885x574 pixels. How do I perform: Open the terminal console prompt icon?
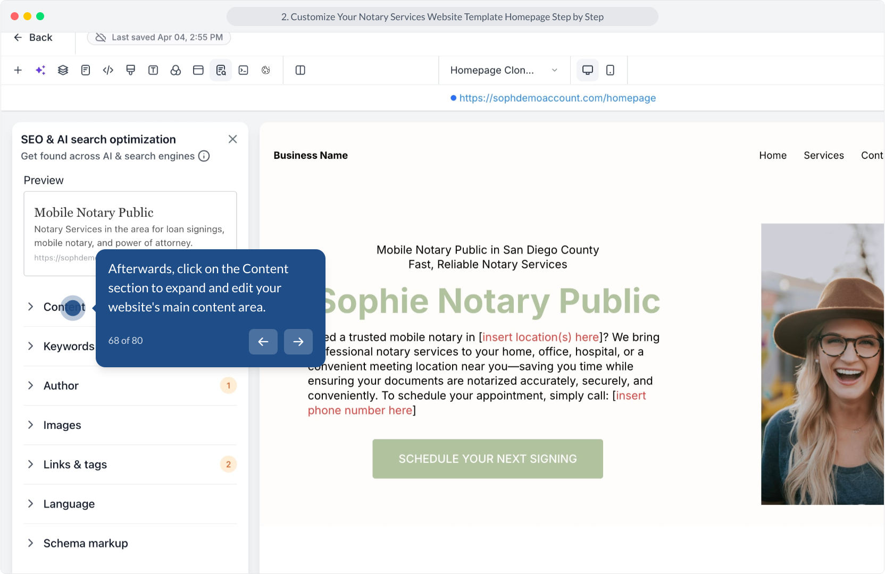(244, 70)
